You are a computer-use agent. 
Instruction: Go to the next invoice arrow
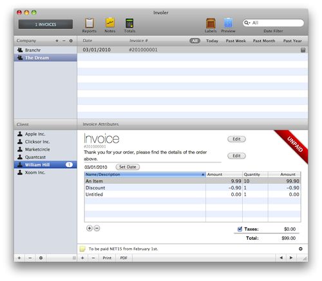(291, 258)
